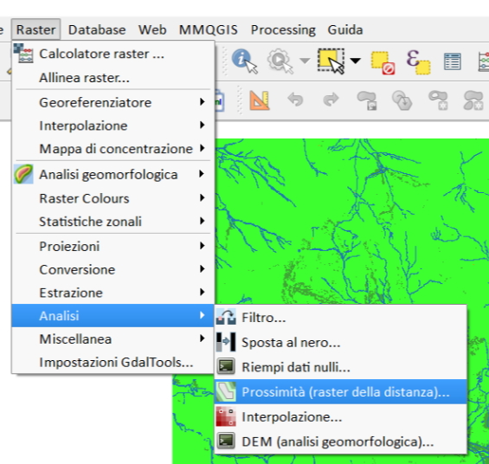
Task: Activate the Identify Features info tool
Action: tap(244, 61)
